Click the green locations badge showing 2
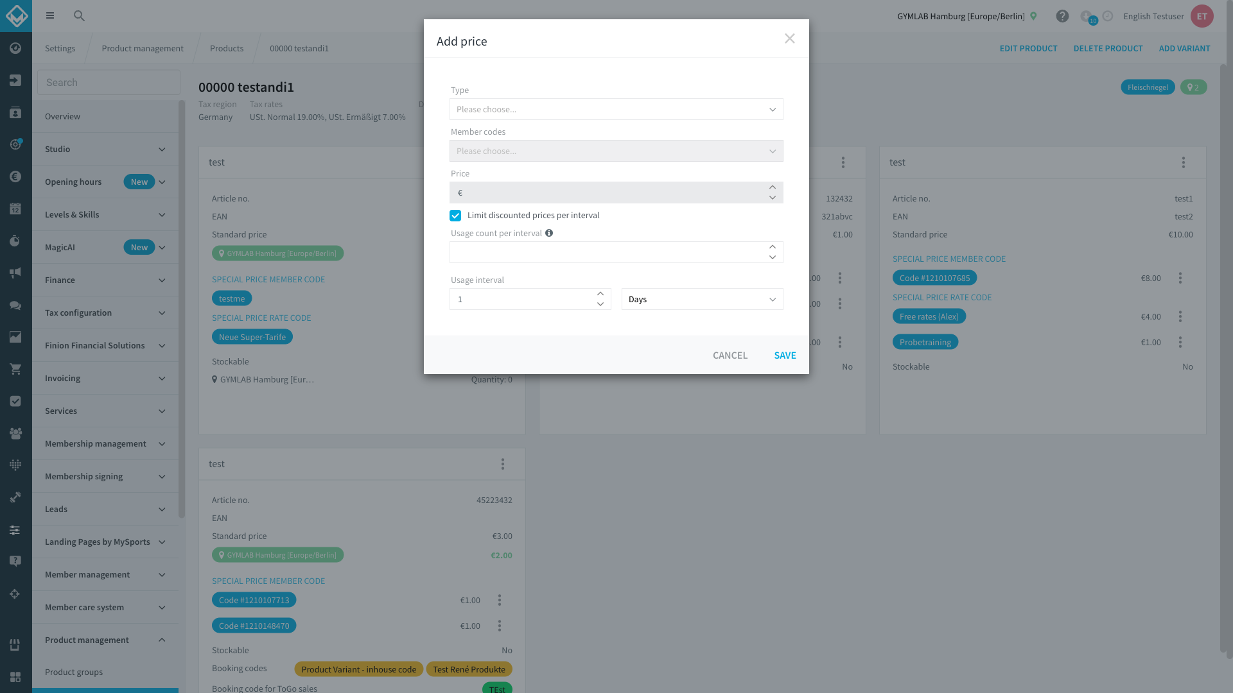This screenshot has width=1233, height=693. 1193,87
